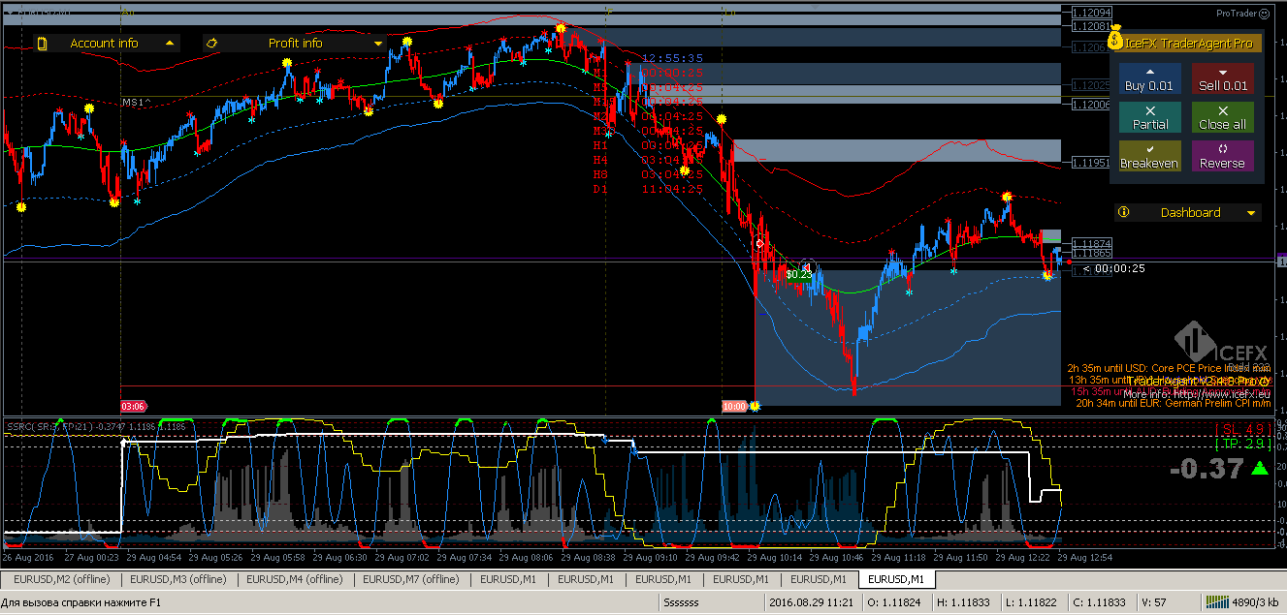Screen dimensions: 1287x615
Task: Click the 1.11951 price level label
Action: tap(1091, 163)
